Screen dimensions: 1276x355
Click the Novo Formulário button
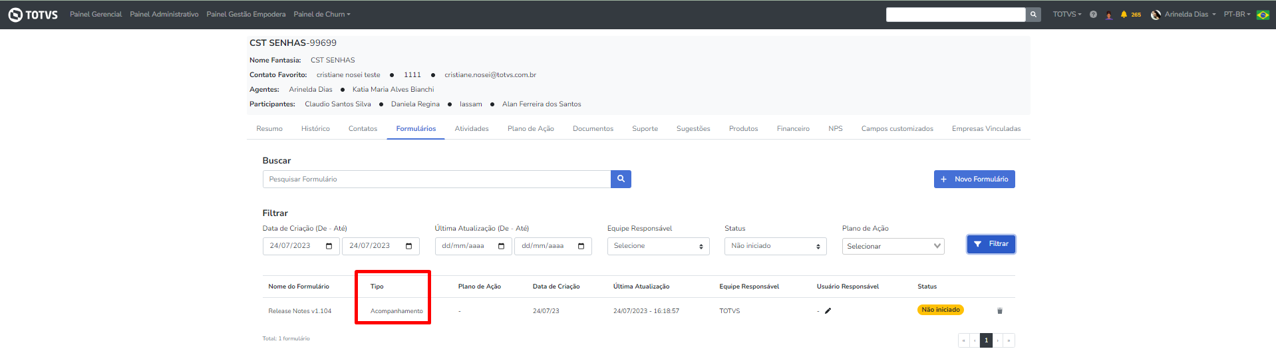(974, 179)
